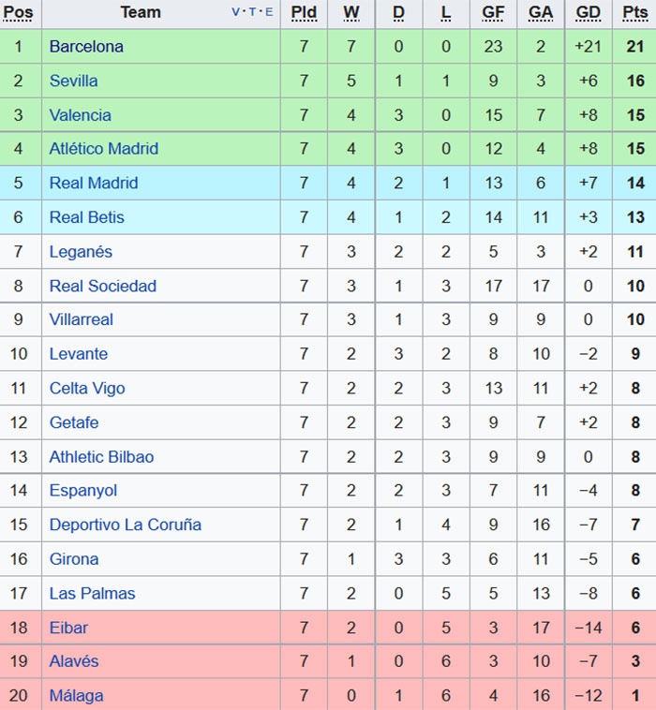The width and height of the screenshot is (656, 710).
Task: Open the Real Sociedad link
Action: (x=102, y=286)
